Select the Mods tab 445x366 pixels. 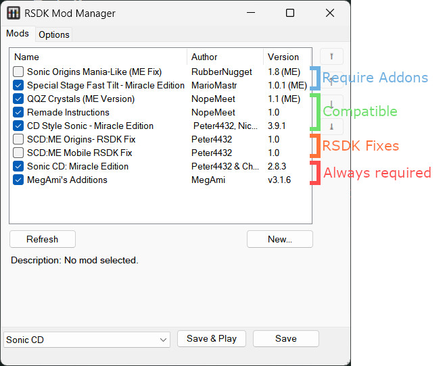pos(18,34)
